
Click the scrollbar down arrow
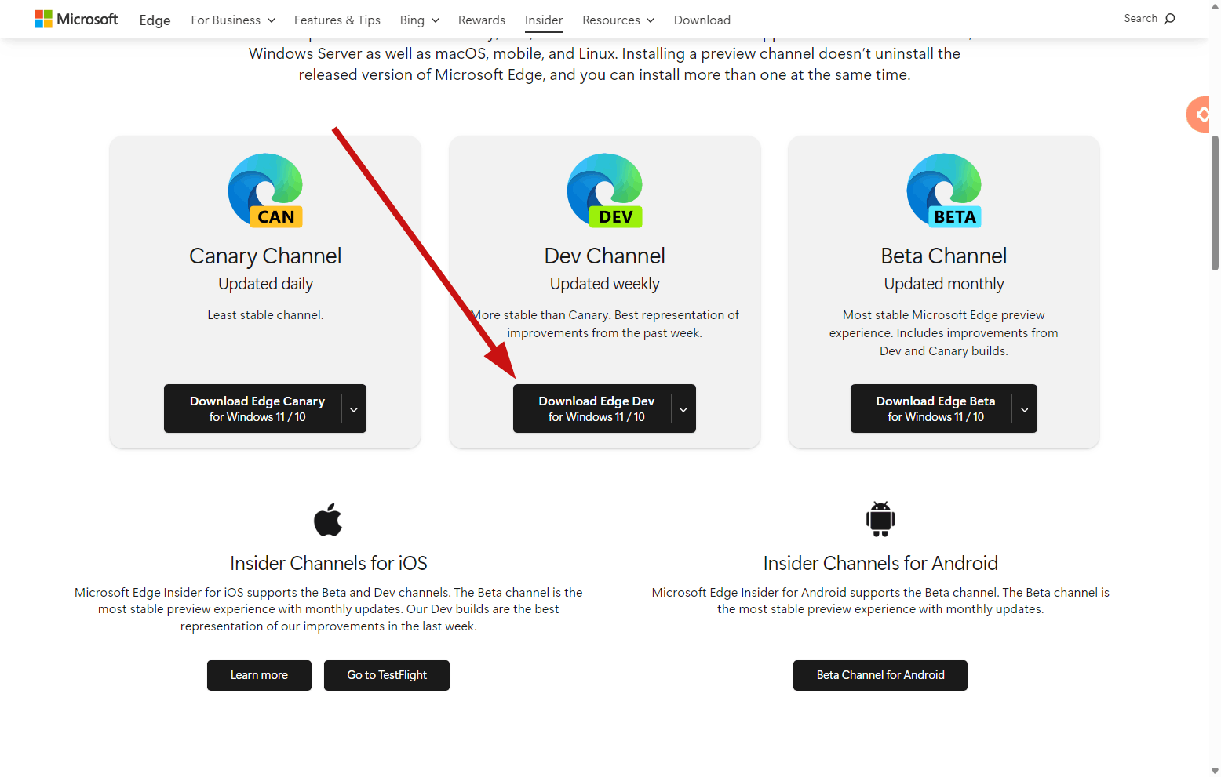pyautogui.click(x=1215, y=771)
